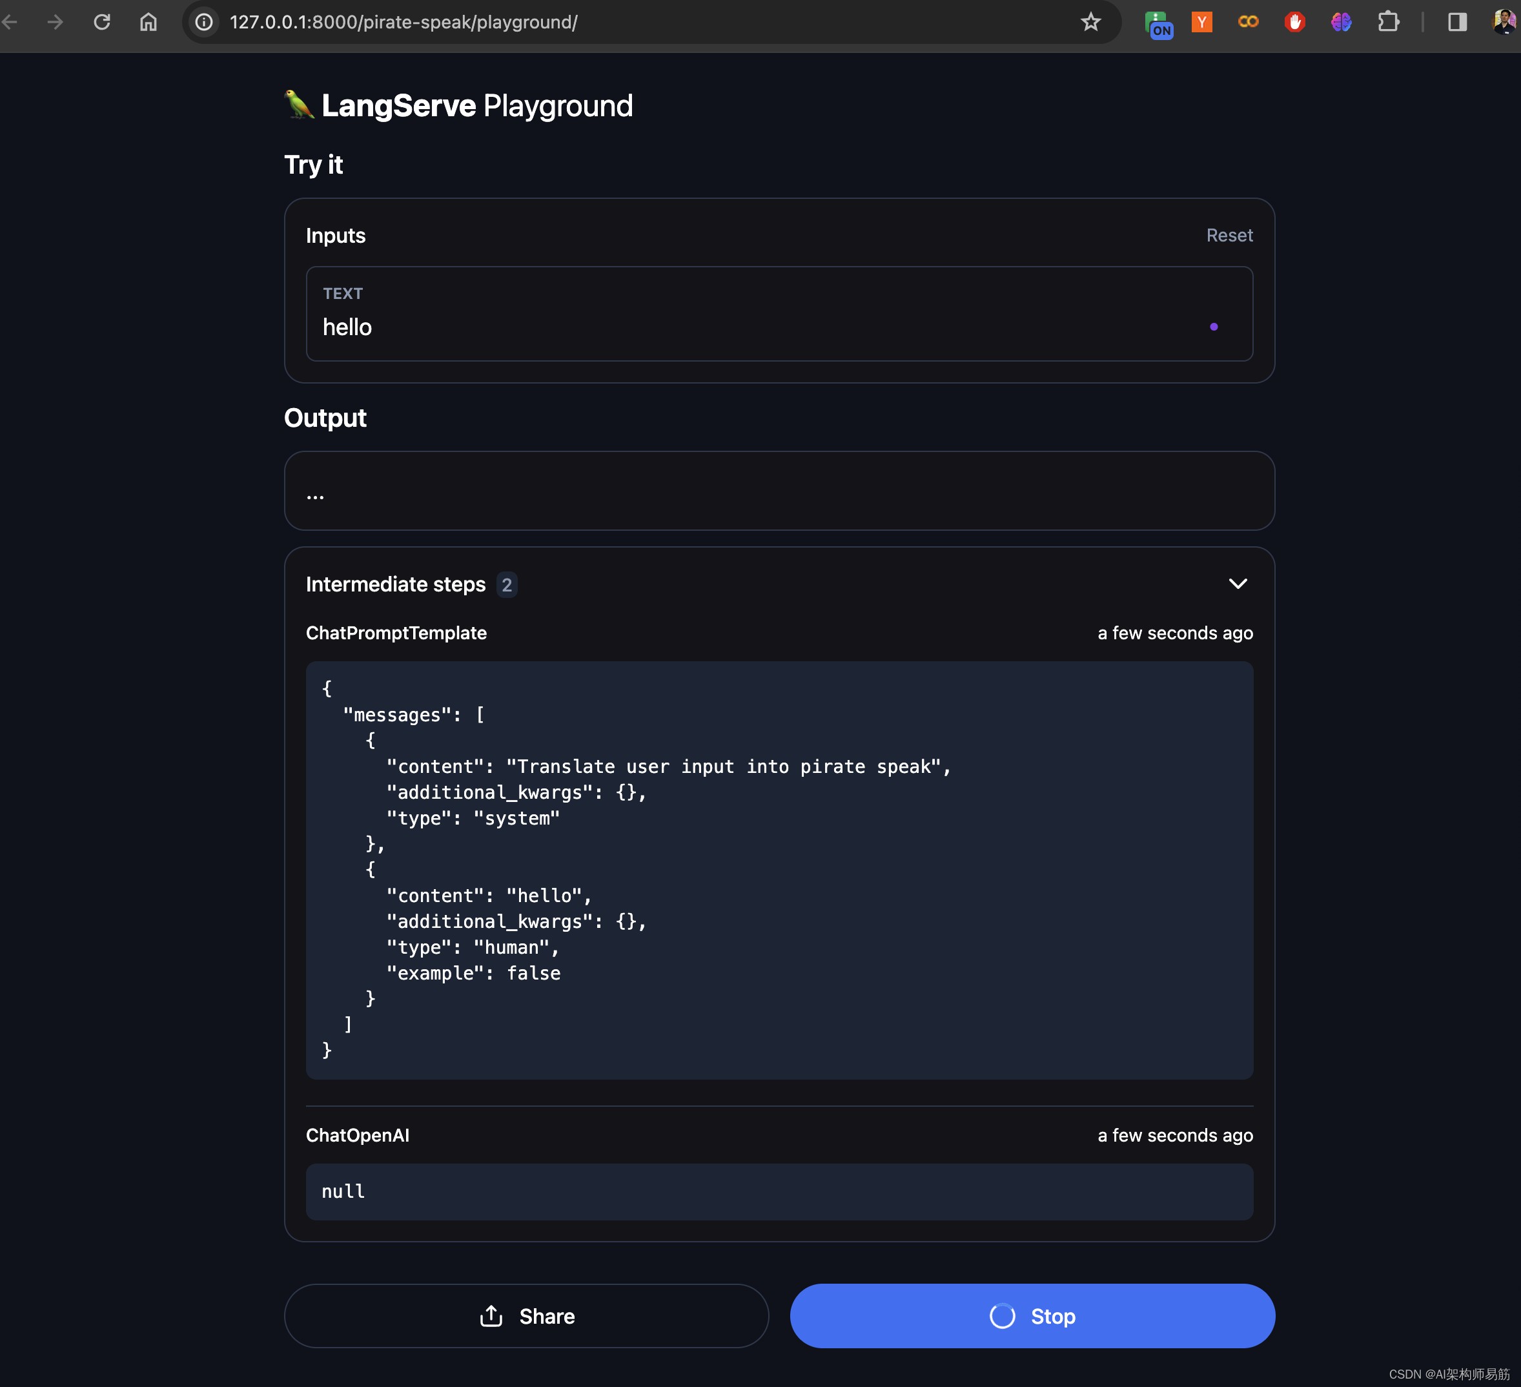The image size is (1521, 1387).
Task: Click the null output of ChatOpenAI
Action: [x=779, y=1191]
